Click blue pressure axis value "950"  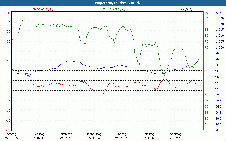[x=218, y=107]
